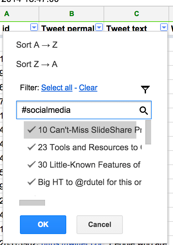Cancel the filter dialog
This screenshot has height=245, width=173.
click(x=100, y=225)
